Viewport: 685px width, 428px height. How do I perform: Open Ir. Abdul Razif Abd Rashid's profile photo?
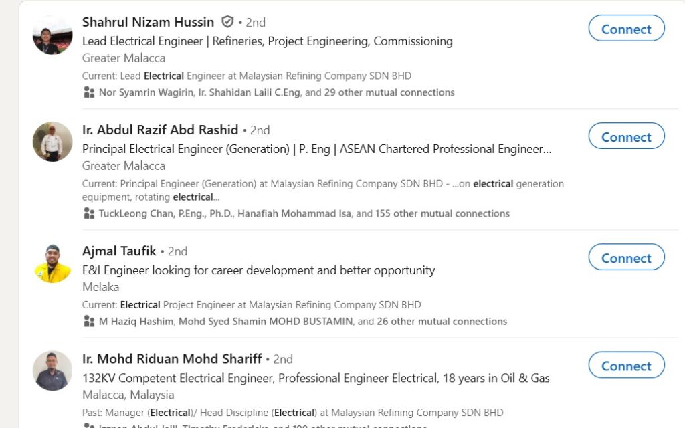pos(52,142)
